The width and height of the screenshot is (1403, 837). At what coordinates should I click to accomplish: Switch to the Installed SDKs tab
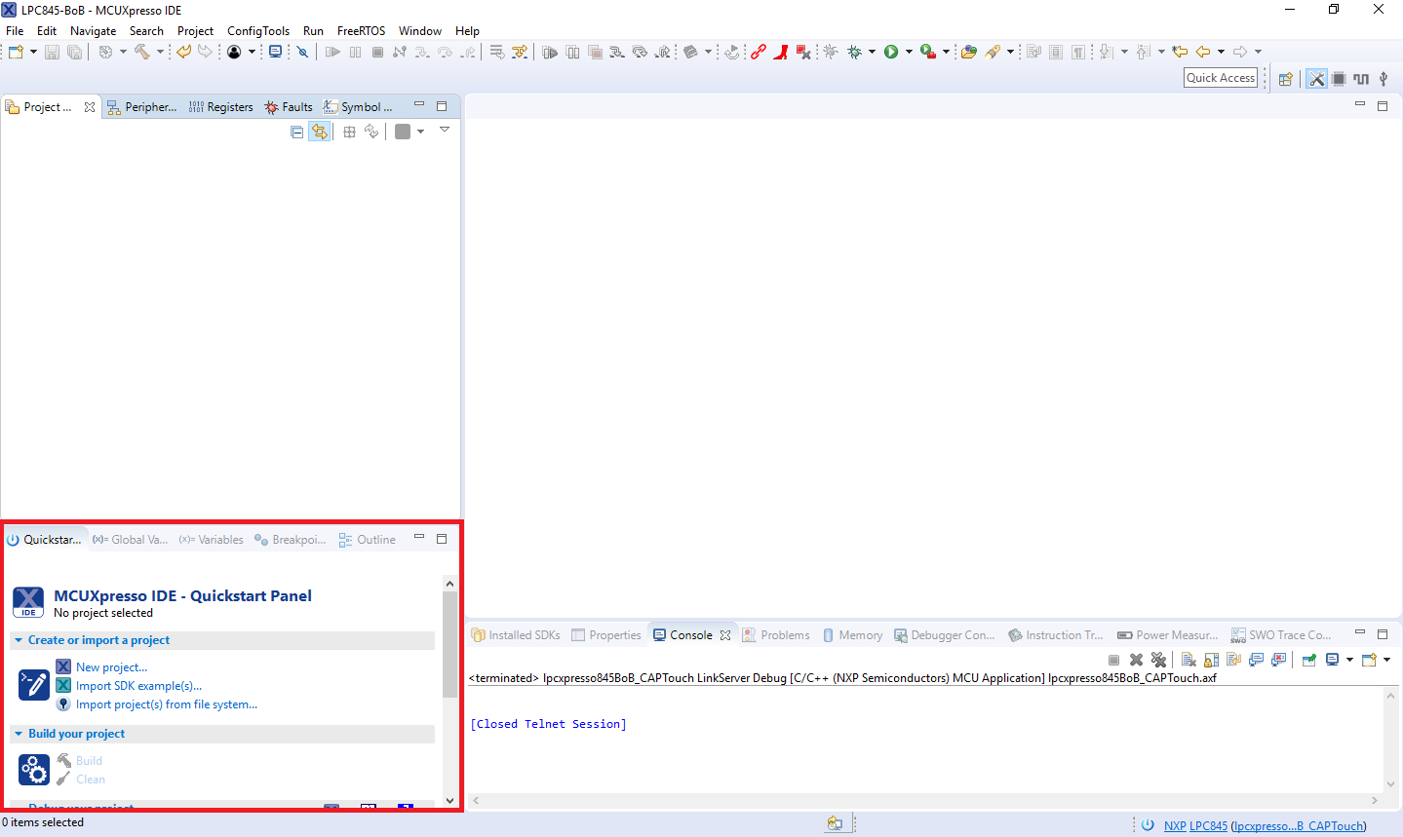[516, 635]
